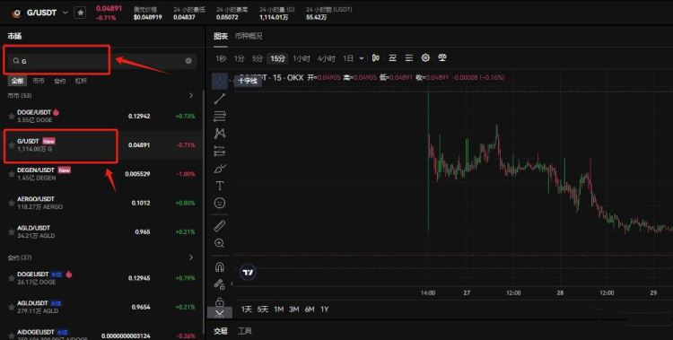Select the text annotation tool
Viewport: 673px width, 340px height.
click(x=220, y=186)
